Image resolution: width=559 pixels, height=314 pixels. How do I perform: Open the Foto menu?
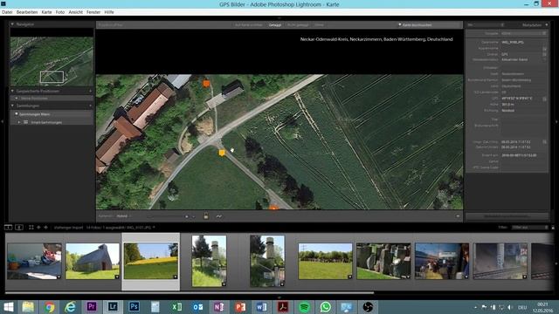click(60, 12)
